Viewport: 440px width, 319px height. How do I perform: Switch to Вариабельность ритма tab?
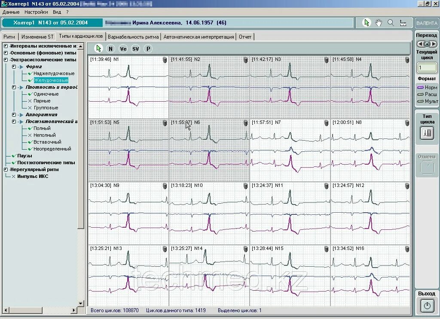click(x=133, y=37)
